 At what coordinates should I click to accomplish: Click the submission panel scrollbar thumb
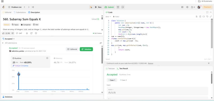(x=102, y=55)
